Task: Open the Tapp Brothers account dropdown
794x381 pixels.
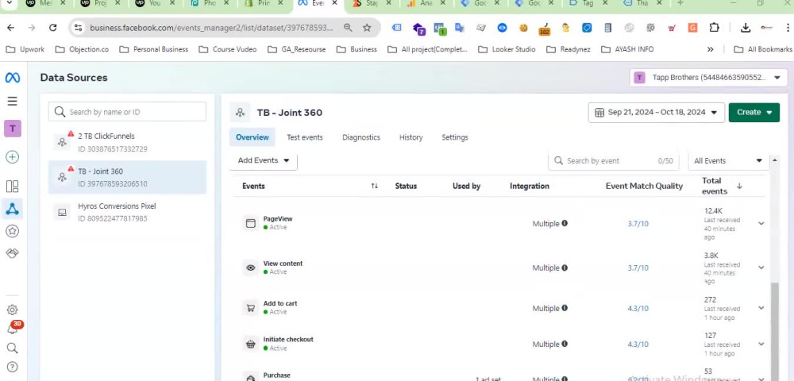Action: pyautogui.click(x=708, y=78)
